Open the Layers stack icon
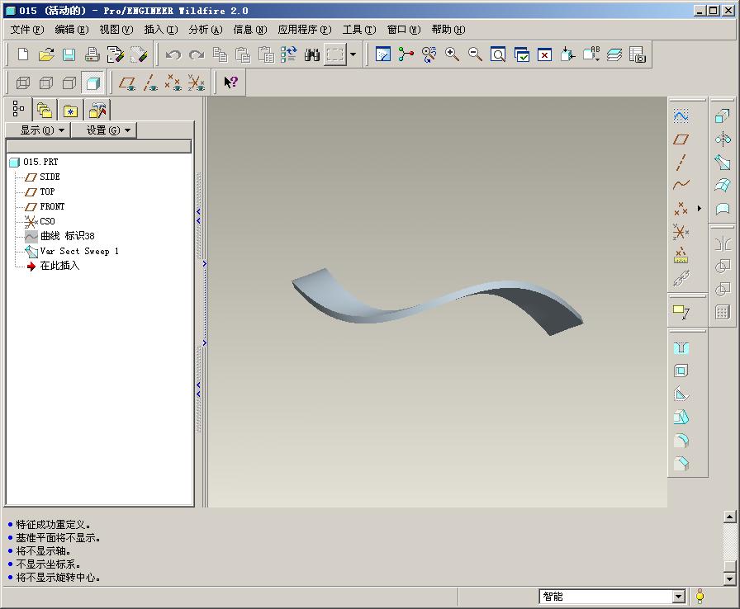The height and width of the screenshot is (609, 740). coord(614,54)
